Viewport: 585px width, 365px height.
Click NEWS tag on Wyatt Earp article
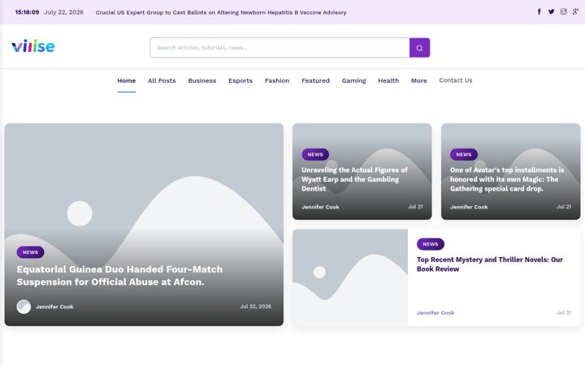(315, 154)
